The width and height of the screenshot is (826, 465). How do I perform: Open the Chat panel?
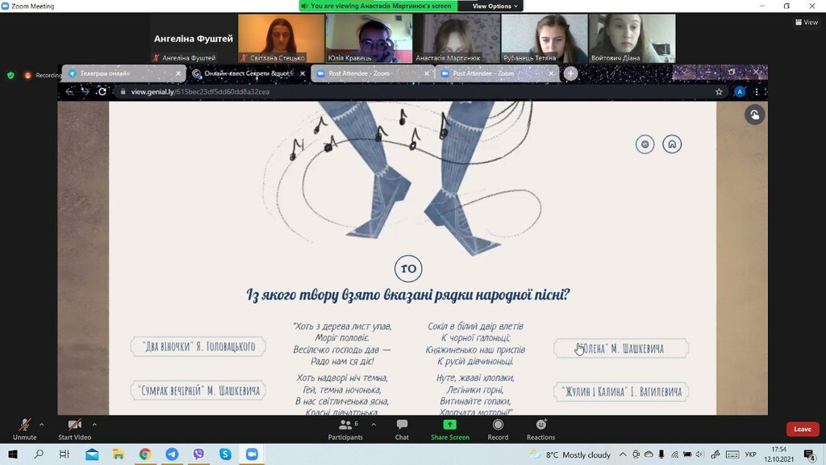pos(402,429)
